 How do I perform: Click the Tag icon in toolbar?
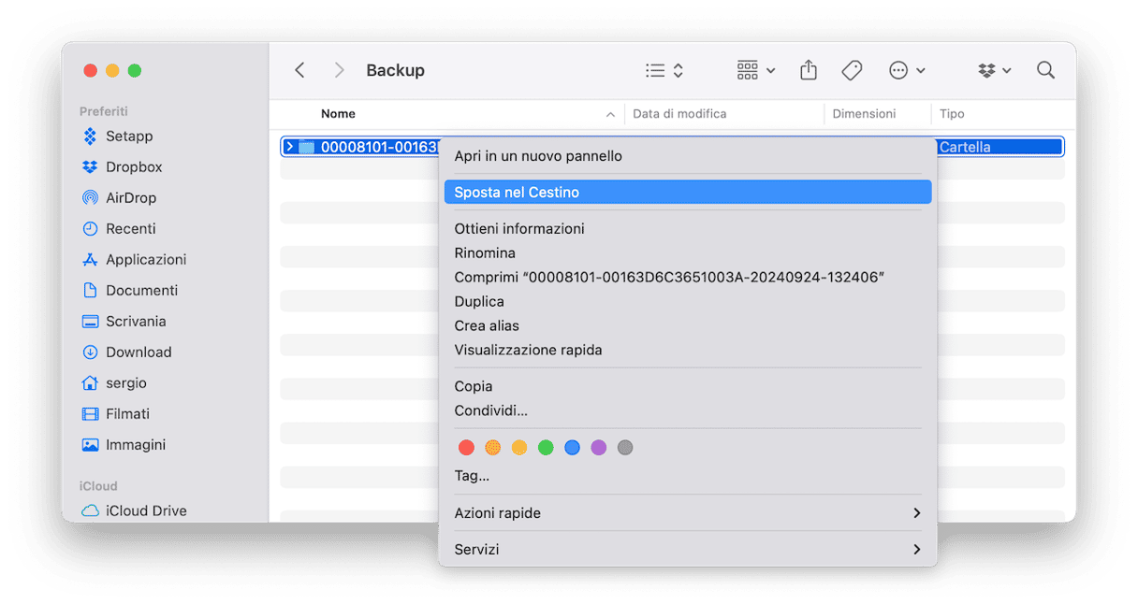pos(852,70)
